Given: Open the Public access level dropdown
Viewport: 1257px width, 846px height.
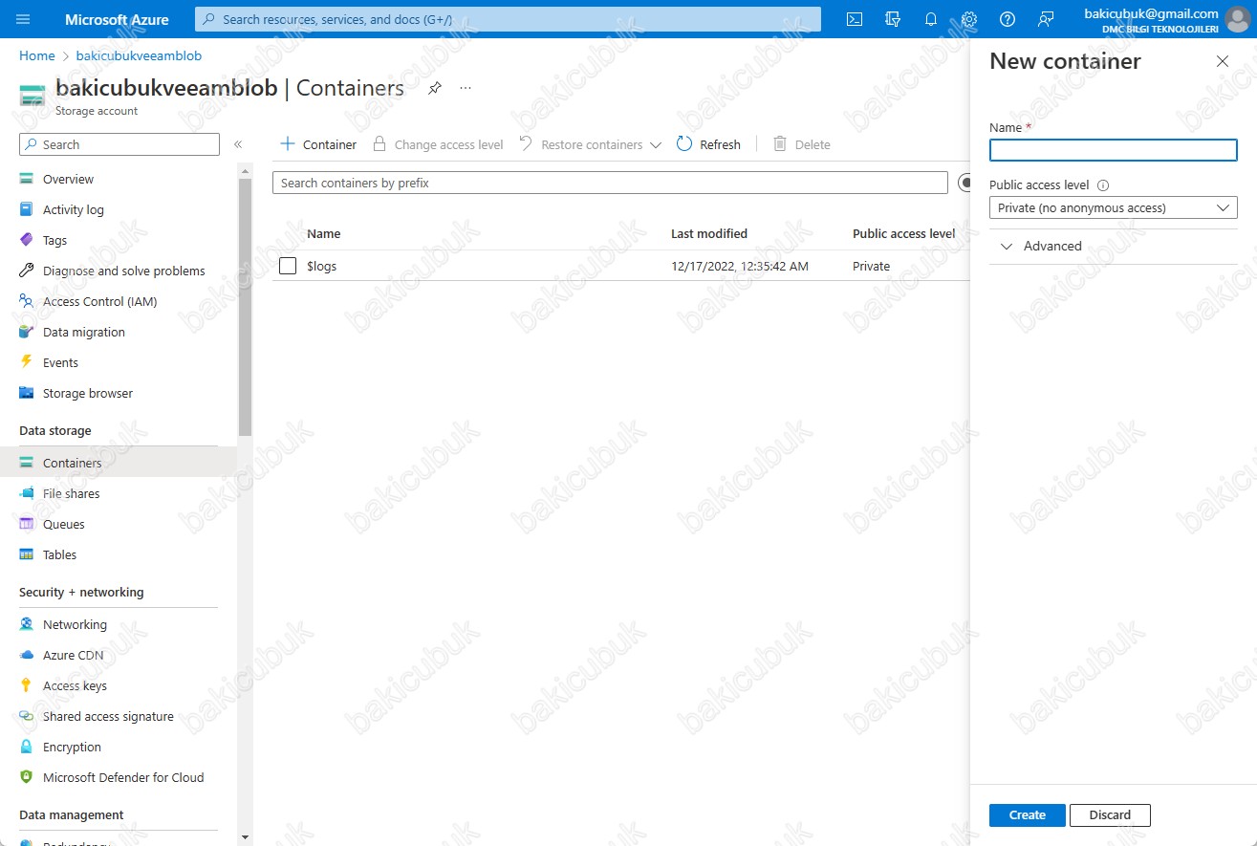Looking at the screenshot, I should (1113, 207).
